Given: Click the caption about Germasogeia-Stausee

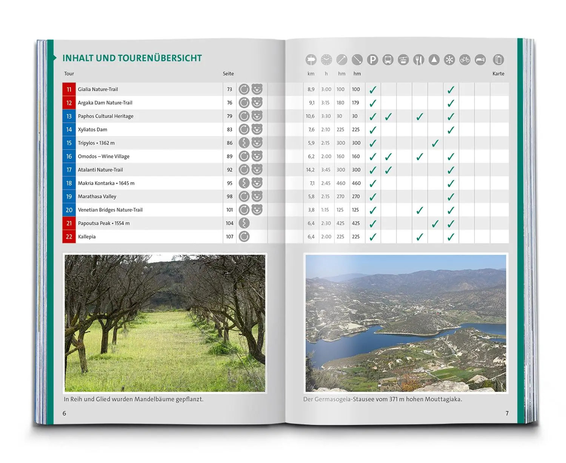Looking at the screenshot, I should [383, 399].
